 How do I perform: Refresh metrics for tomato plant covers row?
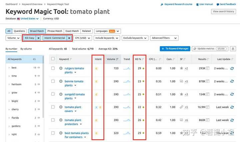232,107
